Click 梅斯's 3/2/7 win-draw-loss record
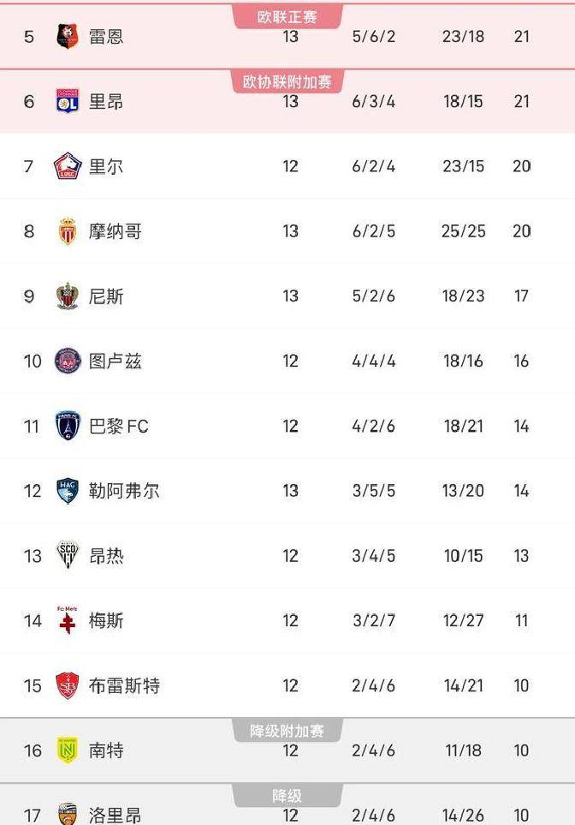This screenshot has height=825, width=575. pyautogui.click(x=374, y=620)
